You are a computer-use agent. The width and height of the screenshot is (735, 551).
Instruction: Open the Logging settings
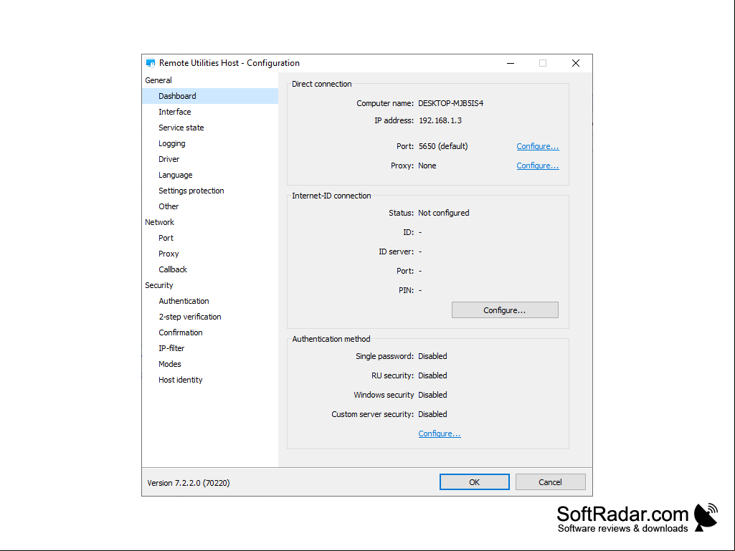(x=171, y=143)
